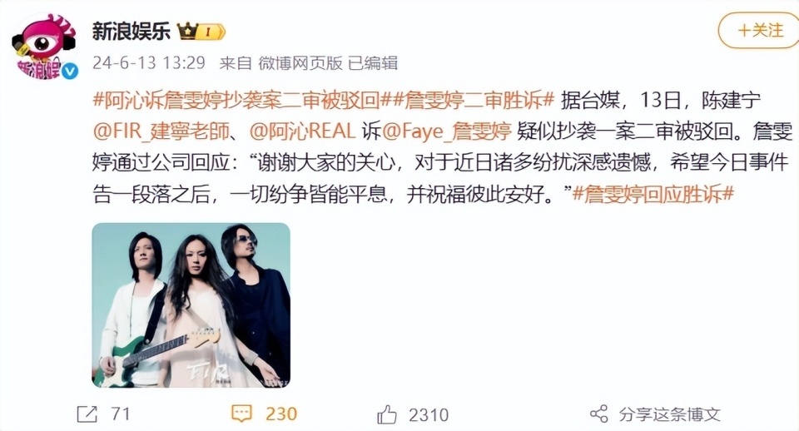Viewport: 799px width, 431px height.
Task: Open the 新浪娱乐 profile avatar
Action: pos(44,47)
